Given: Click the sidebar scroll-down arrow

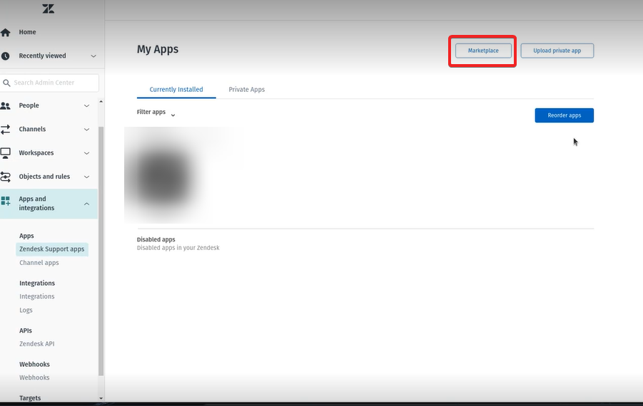Looking at the screenshot, I should pyautogui.click(x=101, y=398).
